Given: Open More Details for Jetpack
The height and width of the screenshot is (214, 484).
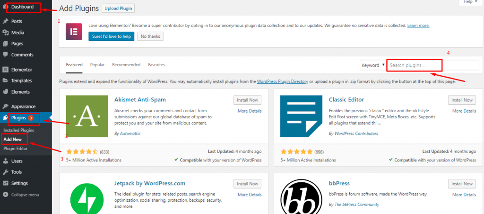Looking at the screenshot, I should tap(250, 195).
